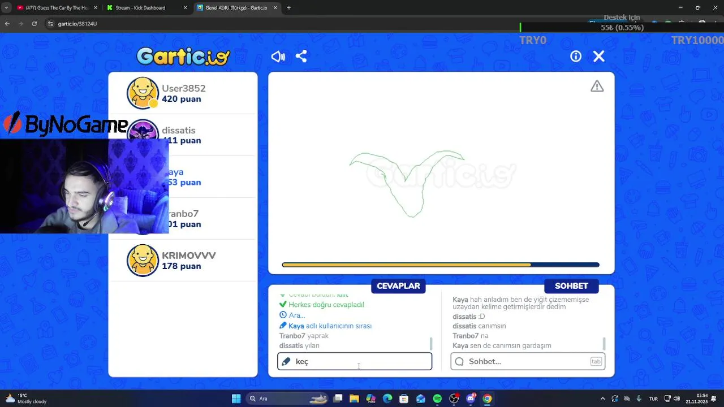Click the pencil icon in answer box
The image size is (724, 407).
[x=286, y=362]
